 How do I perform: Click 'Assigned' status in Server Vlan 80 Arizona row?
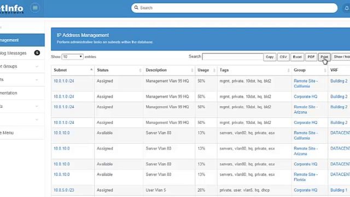[104, 148]
